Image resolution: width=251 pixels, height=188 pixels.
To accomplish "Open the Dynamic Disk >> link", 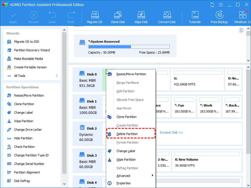I will tap(171, 132).
